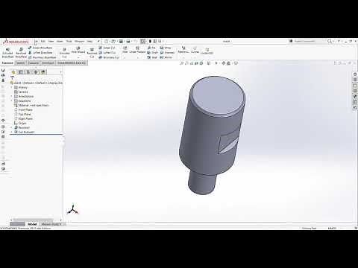
Task: Open Appearances tab in task pane
Action: [355, 96]
